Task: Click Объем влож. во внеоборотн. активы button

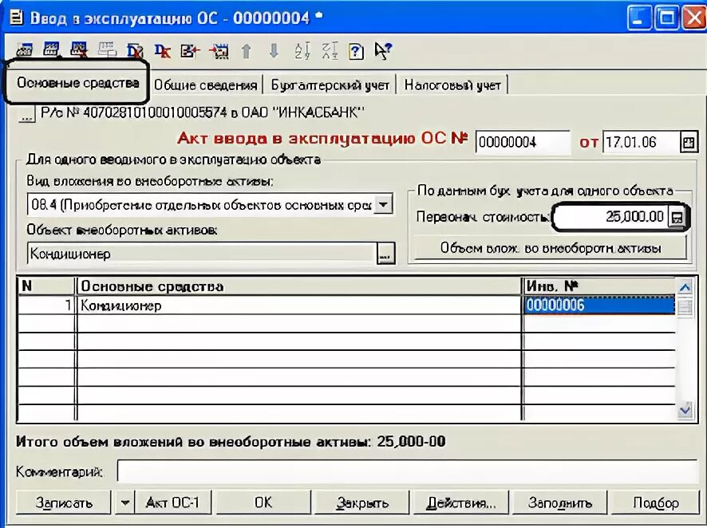Action: pos(550,248)
